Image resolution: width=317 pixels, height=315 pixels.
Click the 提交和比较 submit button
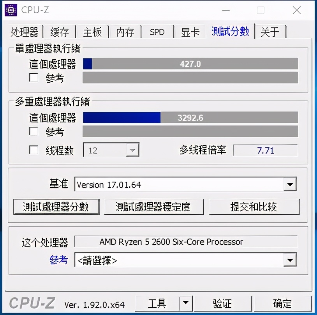coord(254,207)
